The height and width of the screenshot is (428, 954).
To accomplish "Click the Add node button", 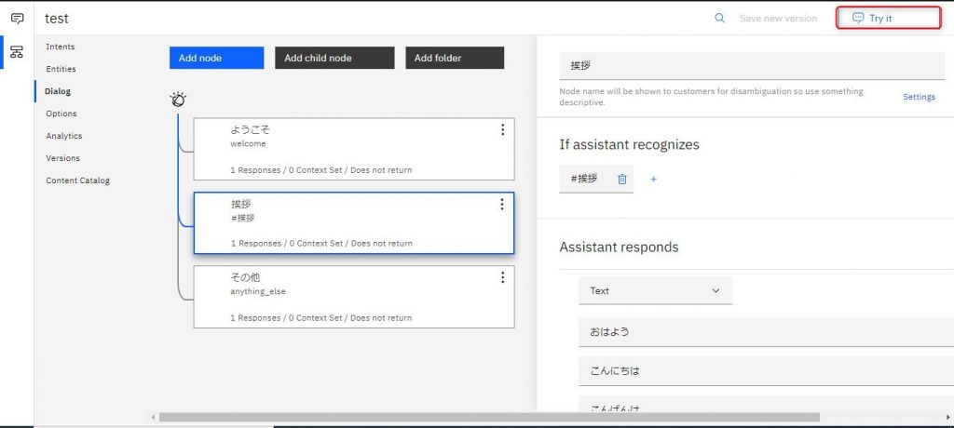I will pyautogui.click(x=216, y=58).
